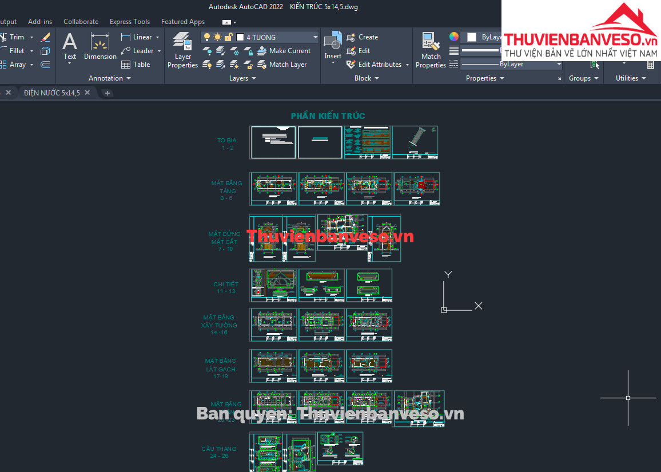
Task: Add a new drawing tab with plus
Action: 107,93
